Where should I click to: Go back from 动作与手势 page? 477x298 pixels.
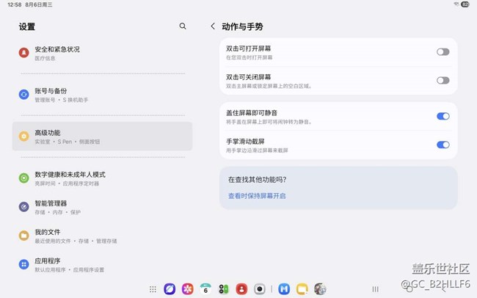213,26
